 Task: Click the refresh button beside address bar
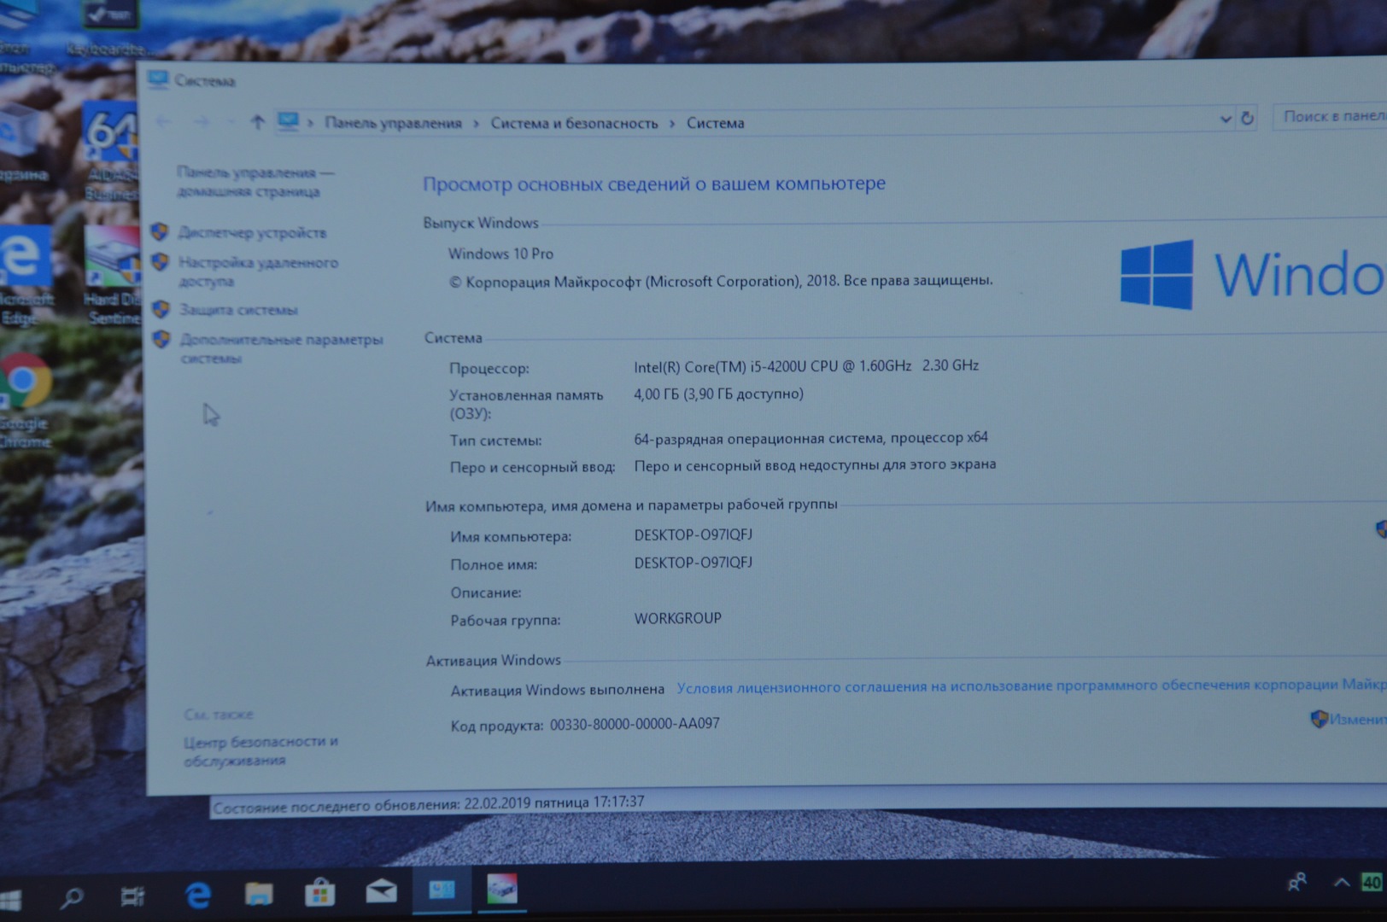(x=1247, y=119)
